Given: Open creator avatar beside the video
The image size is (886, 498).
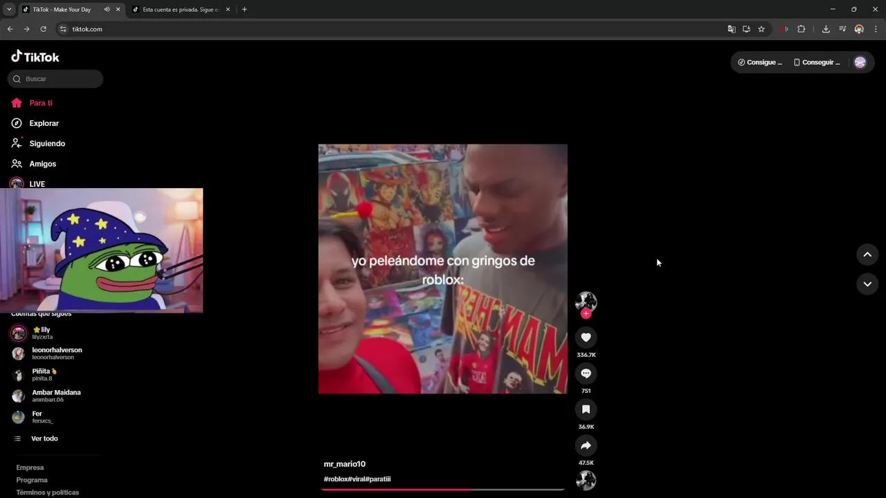Looking at the screenshot, I should coord(586,302).
